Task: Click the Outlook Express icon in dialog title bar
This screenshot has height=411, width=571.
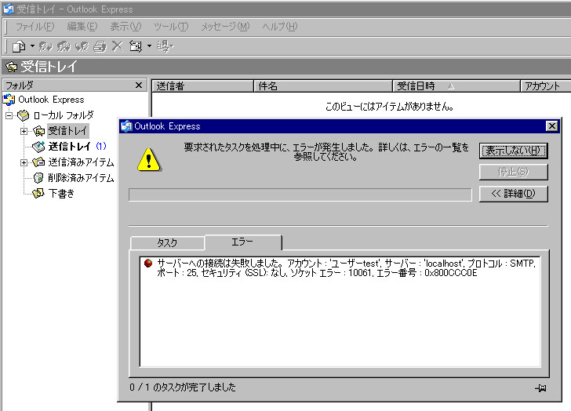Action: [x=126, y=126]
